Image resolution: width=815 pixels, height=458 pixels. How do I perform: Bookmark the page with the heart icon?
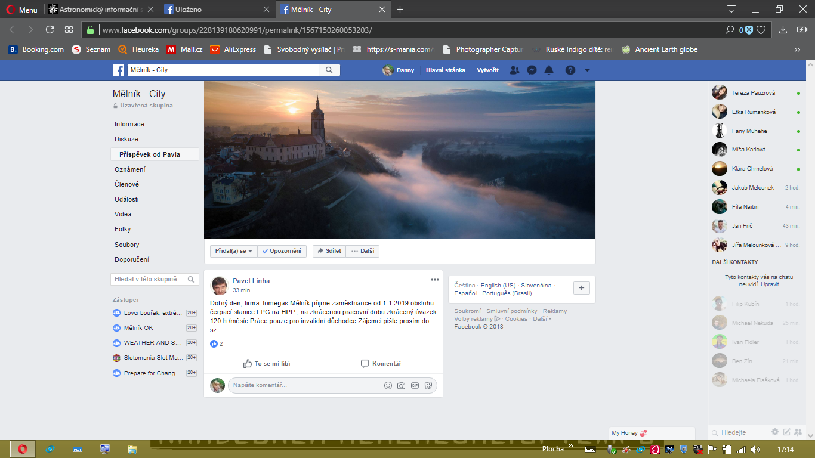(x=761, y=30)
